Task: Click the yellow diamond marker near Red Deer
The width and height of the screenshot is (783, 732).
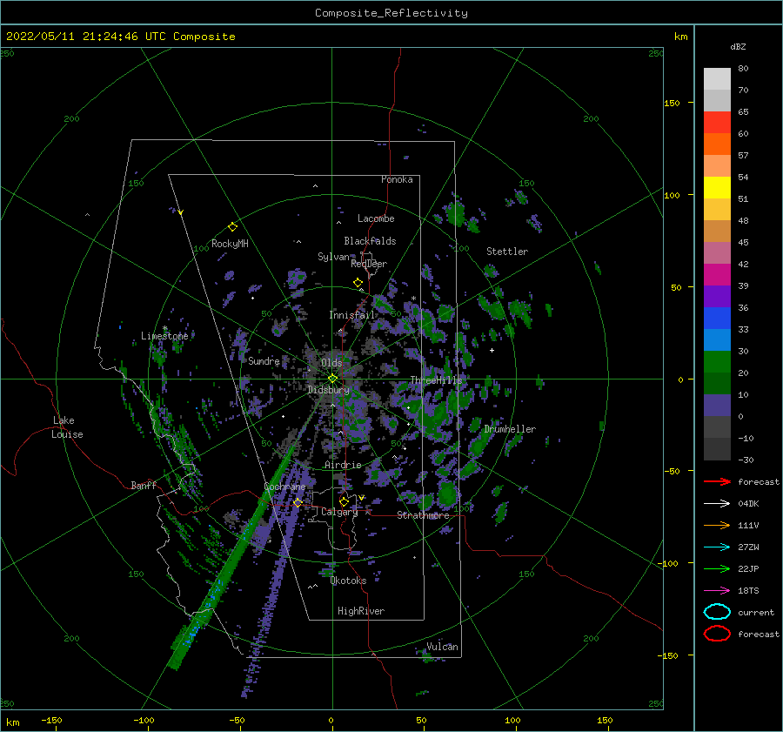Action: [x=358, y=282]
